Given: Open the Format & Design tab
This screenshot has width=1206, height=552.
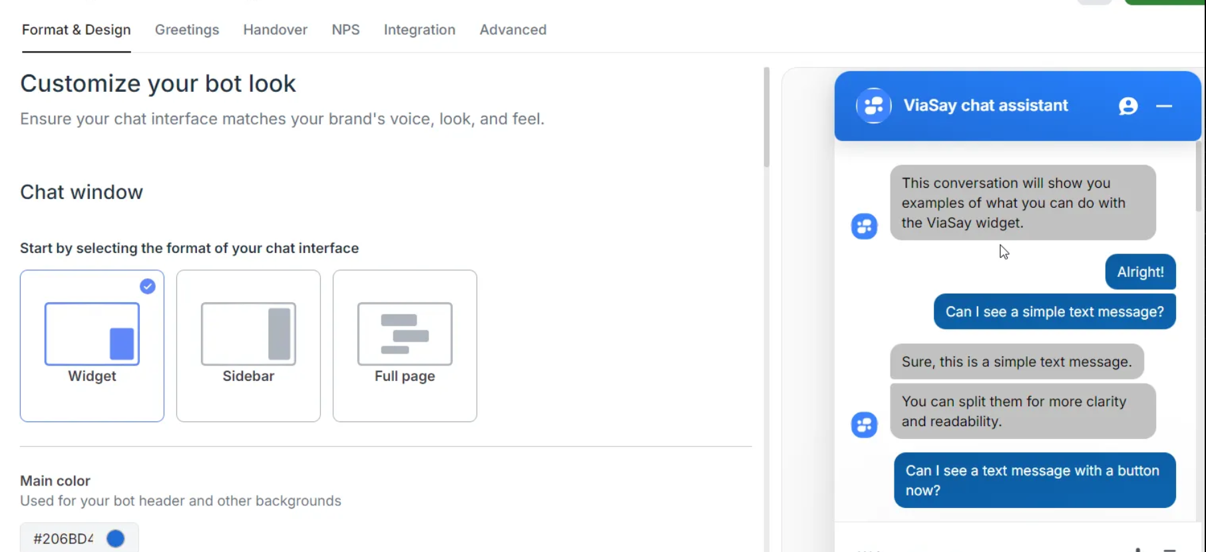Looking at the screenshot, I should 76,30.
